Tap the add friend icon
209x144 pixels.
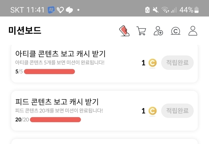[x=158, y=31]
